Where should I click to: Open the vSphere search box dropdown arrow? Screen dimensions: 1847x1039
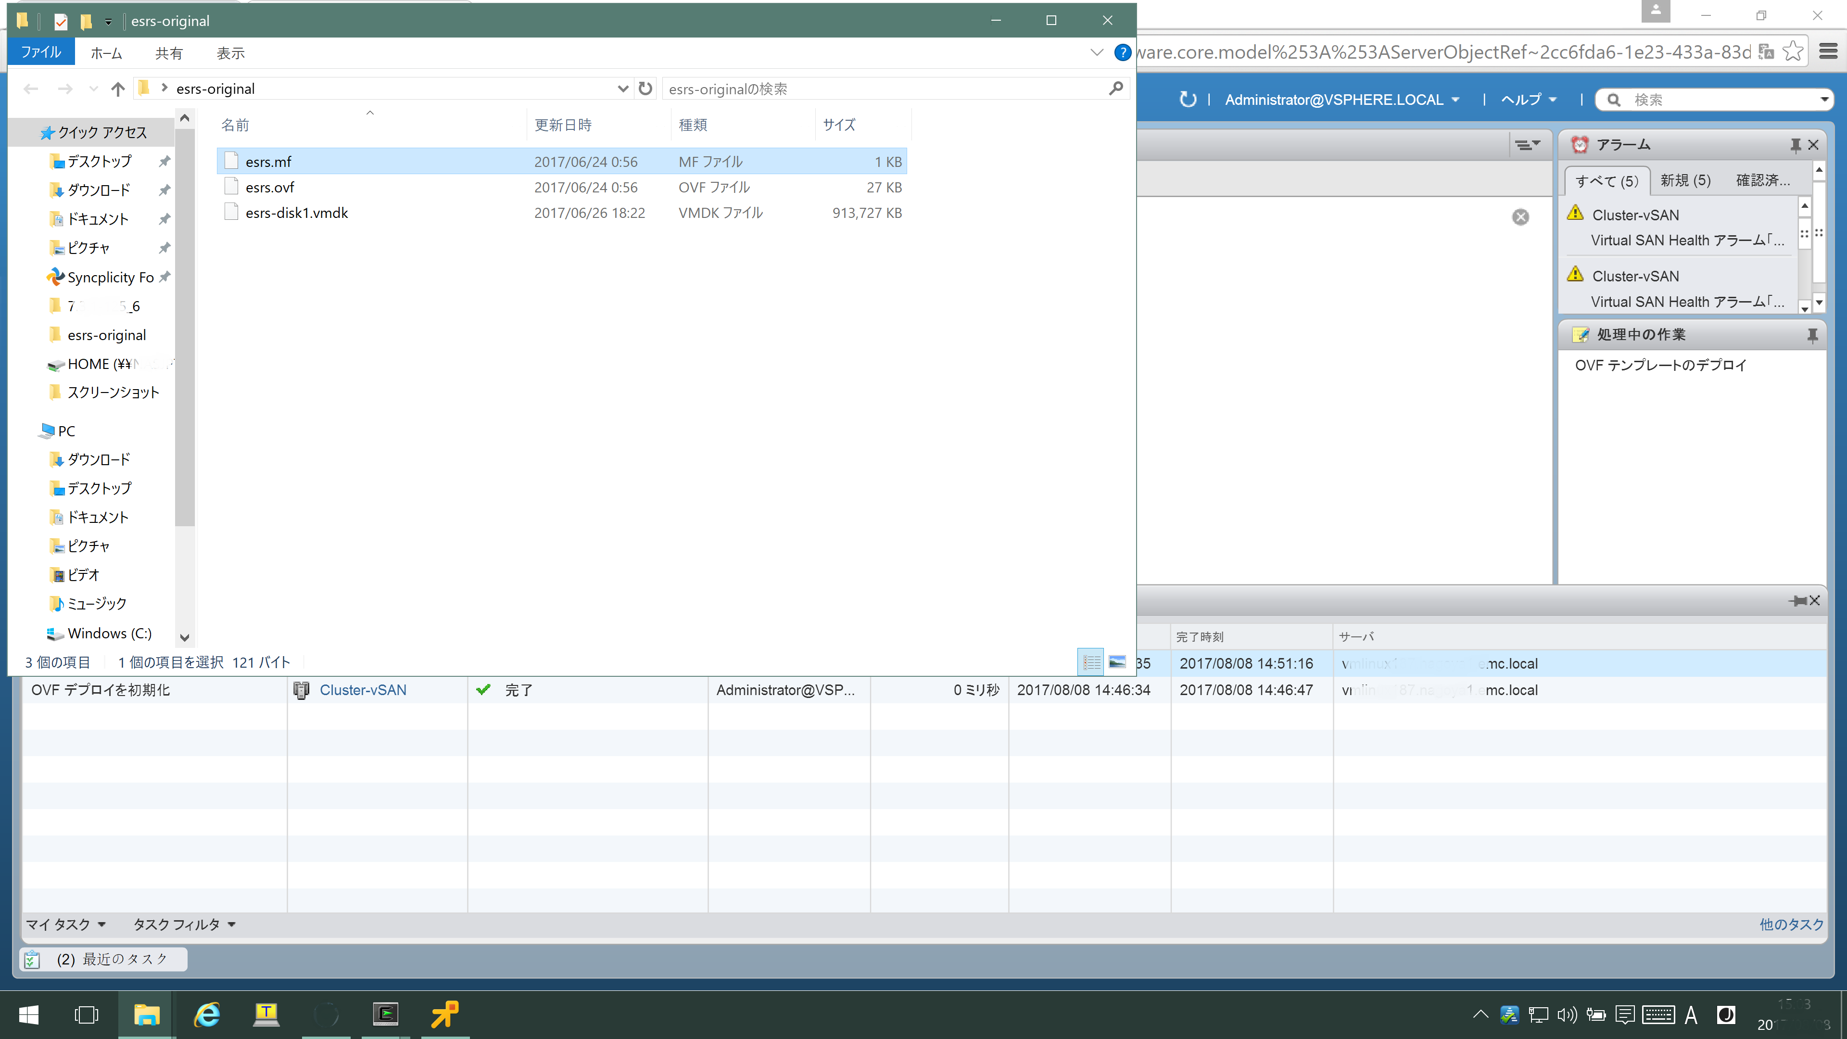[x=1824, y=100]
